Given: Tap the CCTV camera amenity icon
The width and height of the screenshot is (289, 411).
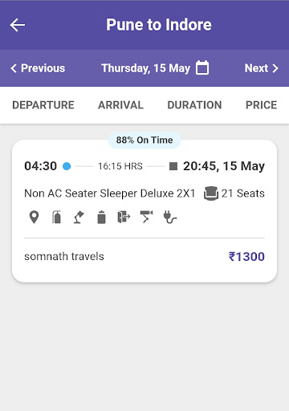Looking at the screenshot, I should 146,217.
